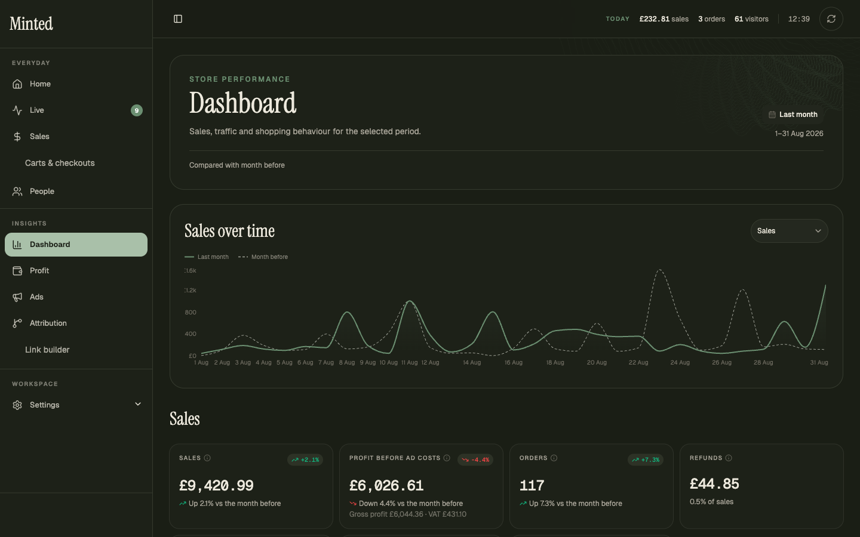860x537 pixels.
Task: Click the People users icon
Action: 17,192
